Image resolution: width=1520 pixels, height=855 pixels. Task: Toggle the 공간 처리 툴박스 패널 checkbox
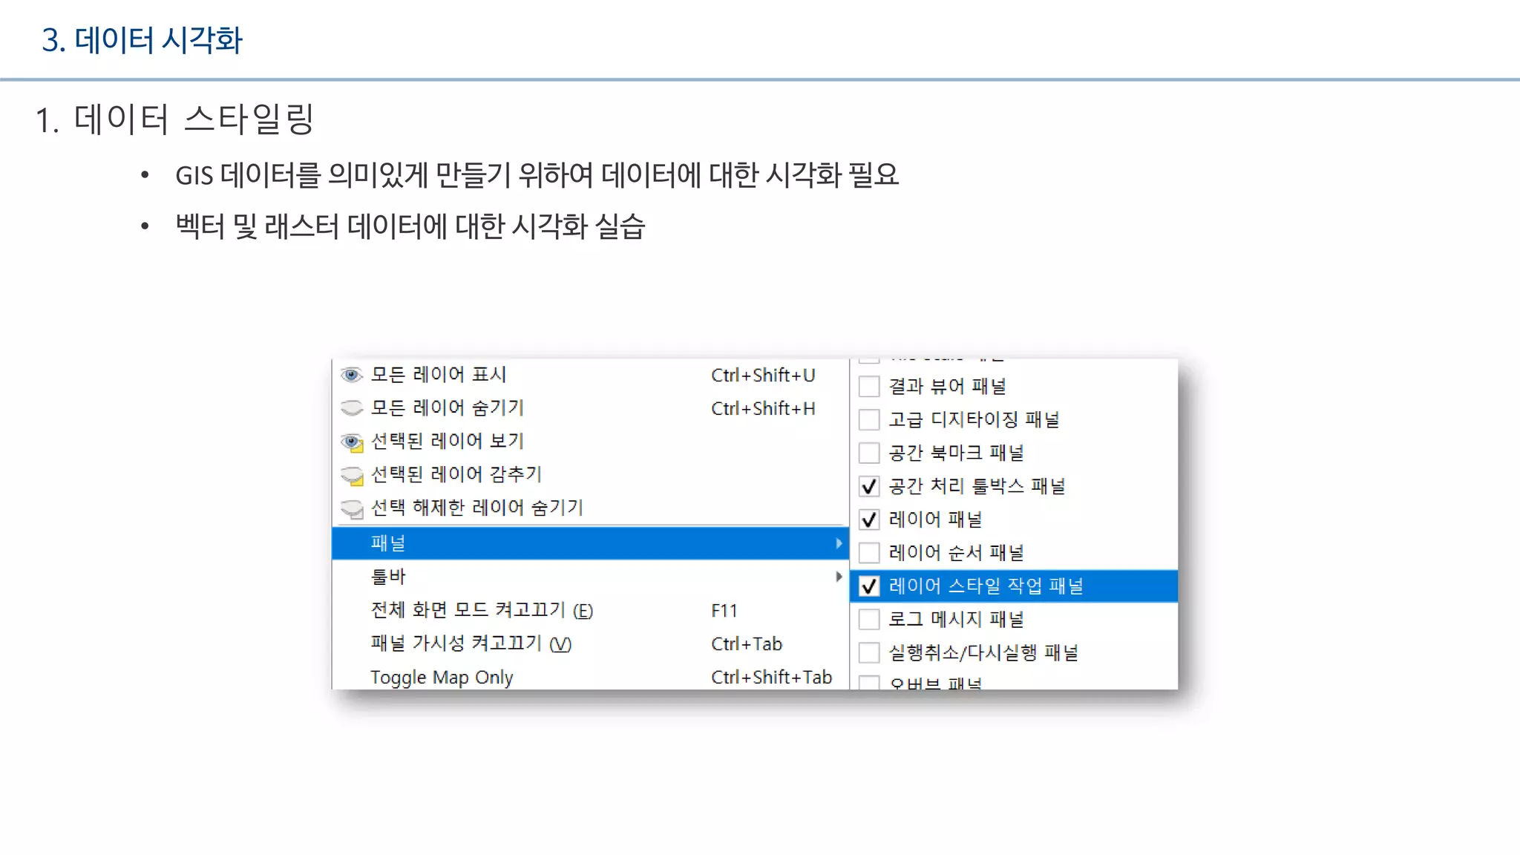coord(869,486)
